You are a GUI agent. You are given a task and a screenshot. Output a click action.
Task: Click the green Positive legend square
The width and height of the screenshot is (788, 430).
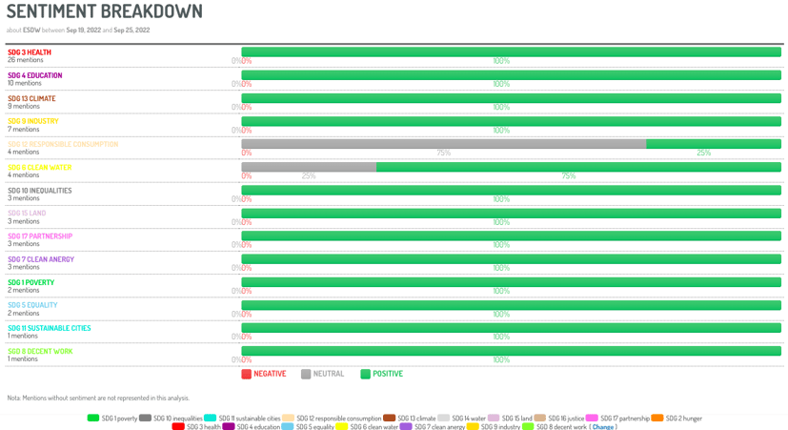[x=365, y=375]
